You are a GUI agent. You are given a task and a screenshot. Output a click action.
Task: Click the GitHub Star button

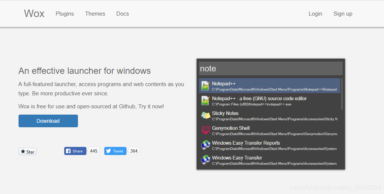27,152
